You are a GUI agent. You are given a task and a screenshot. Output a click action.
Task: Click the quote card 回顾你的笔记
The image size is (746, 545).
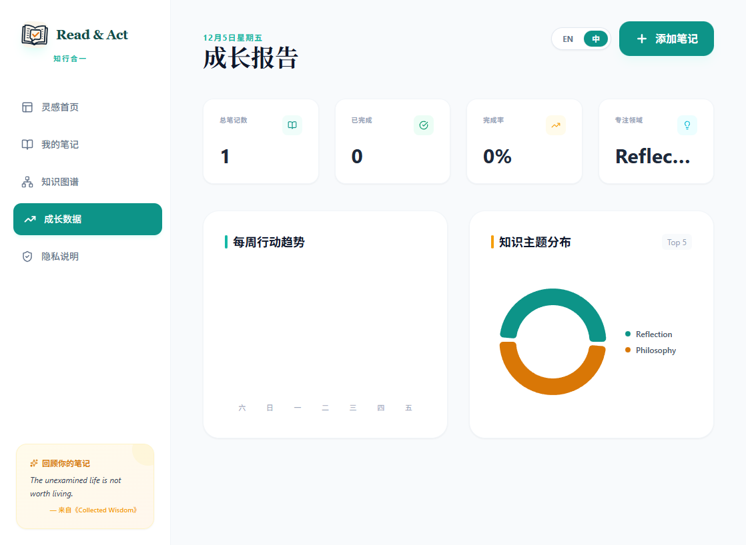tap(85, 486)
